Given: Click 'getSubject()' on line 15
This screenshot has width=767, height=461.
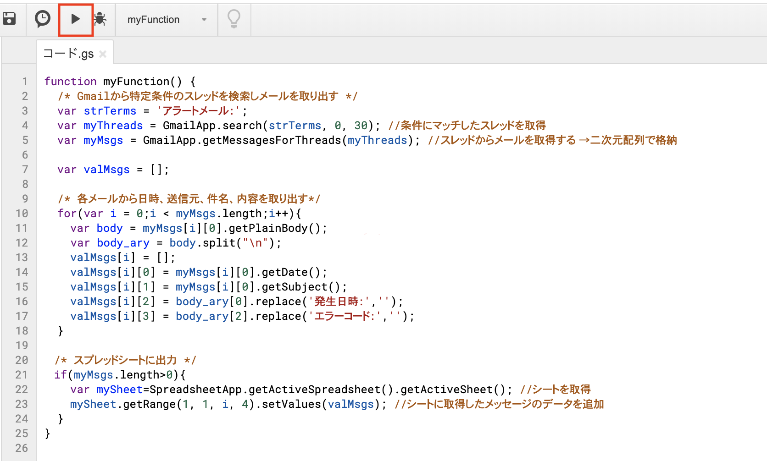Looking at the screenshot, I should pos(301,287).
